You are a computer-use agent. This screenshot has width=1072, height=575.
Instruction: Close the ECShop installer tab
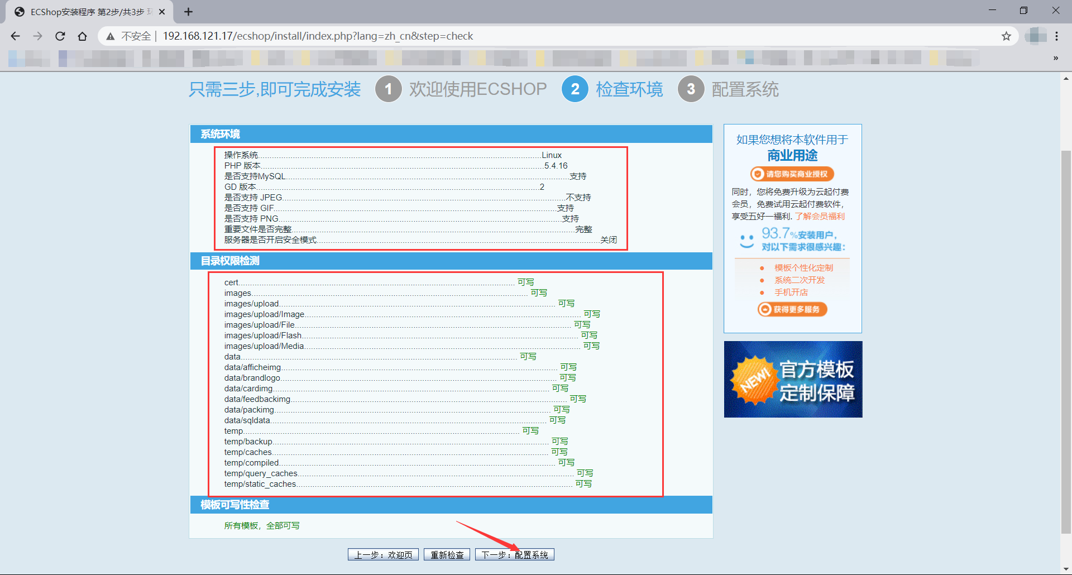[162, 12]
